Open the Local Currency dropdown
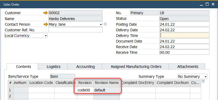 click(46, 36)
